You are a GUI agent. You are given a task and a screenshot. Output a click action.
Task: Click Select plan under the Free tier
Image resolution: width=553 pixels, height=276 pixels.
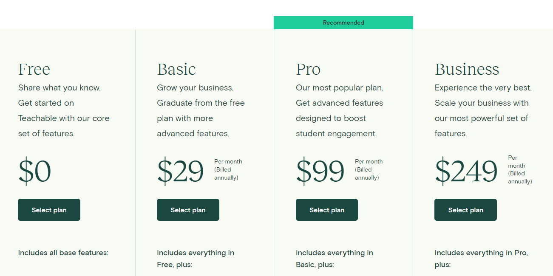[x=49, y=210]
